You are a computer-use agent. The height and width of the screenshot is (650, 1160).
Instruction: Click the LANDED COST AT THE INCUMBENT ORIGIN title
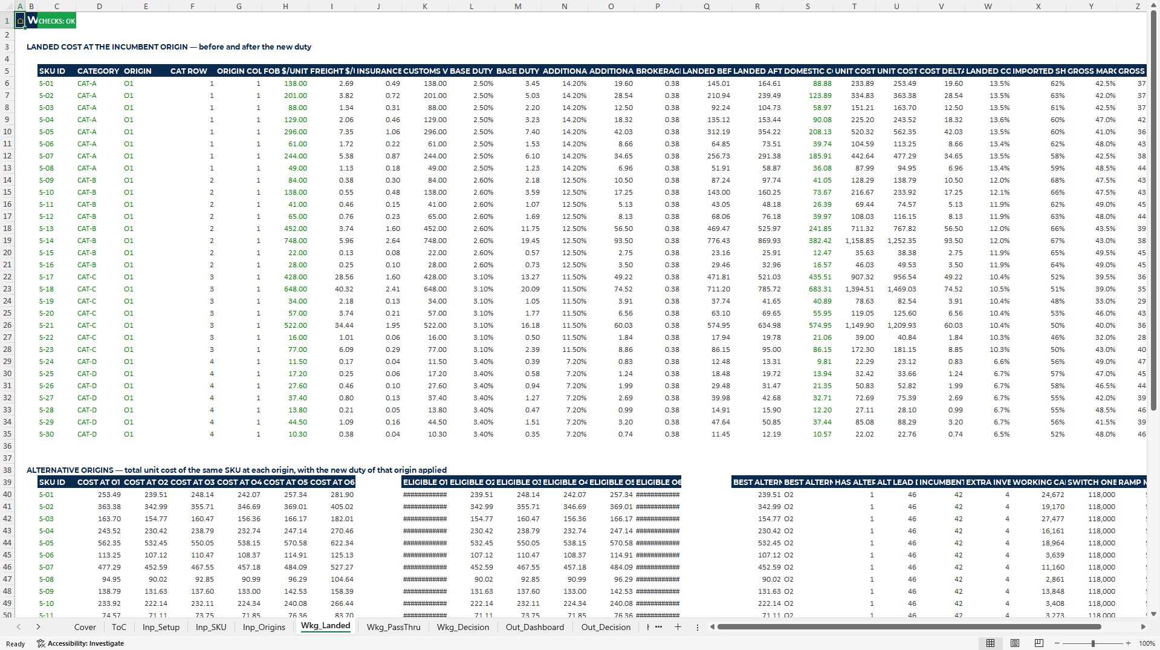(x=169, y=47)
